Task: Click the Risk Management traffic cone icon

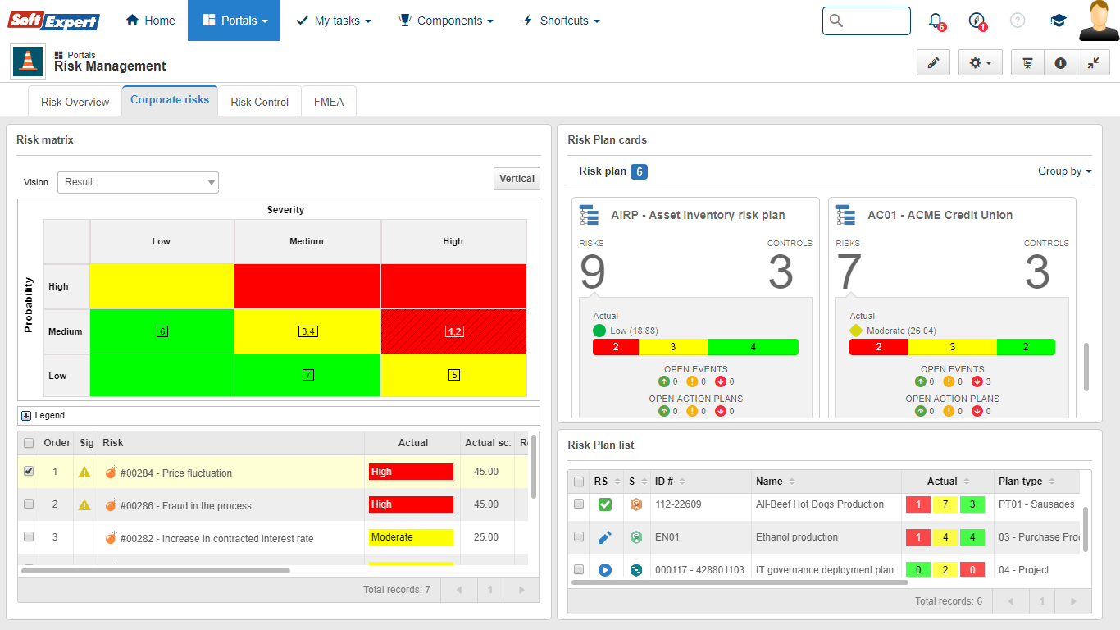Action: click(28, 62)
